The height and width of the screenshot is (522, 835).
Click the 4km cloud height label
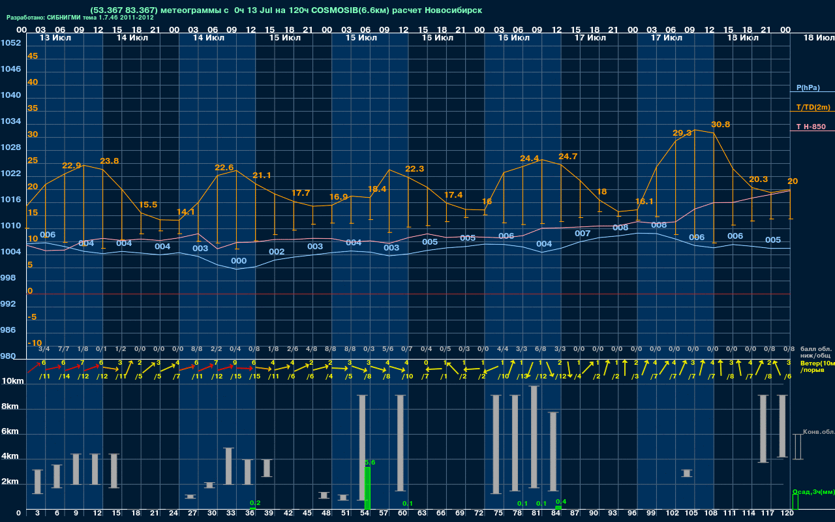(x=9, y=457)
